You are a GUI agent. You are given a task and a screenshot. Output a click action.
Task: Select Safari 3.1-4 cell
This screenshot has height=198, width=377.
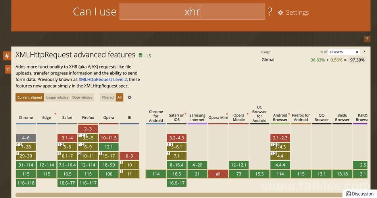[67, 138]
